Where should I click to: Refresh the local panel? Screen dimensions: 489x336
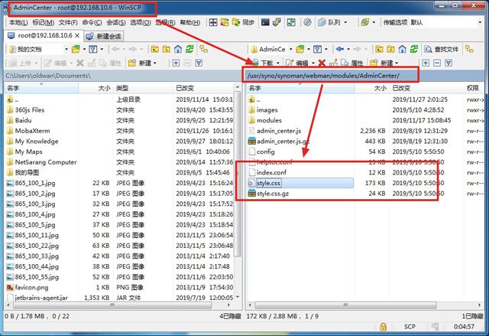pos(189,49)
